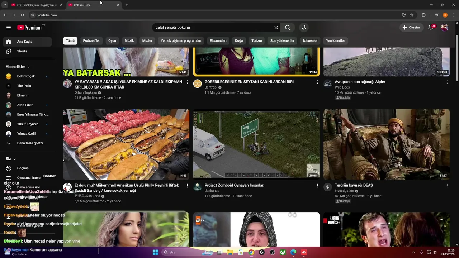Image resolution: width=459 pixels, height=258 pixels.
Task: Start voice search with microphone icon
Action: click(304, 28)
